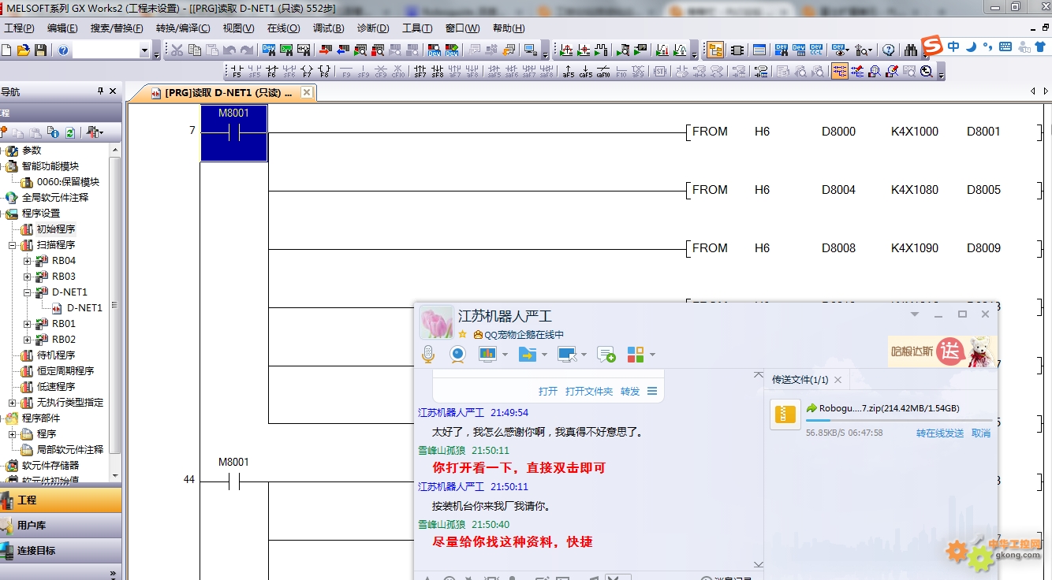Click the Write to PLC red arrow icon
Image resolution: width=1052 pixels, height=580 pixels.
click(x=325, y=50)
